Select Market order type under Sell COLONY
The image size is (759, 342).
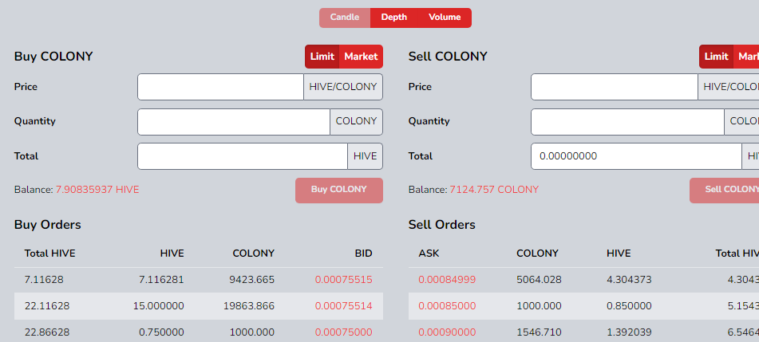click(x=746, y=57)
